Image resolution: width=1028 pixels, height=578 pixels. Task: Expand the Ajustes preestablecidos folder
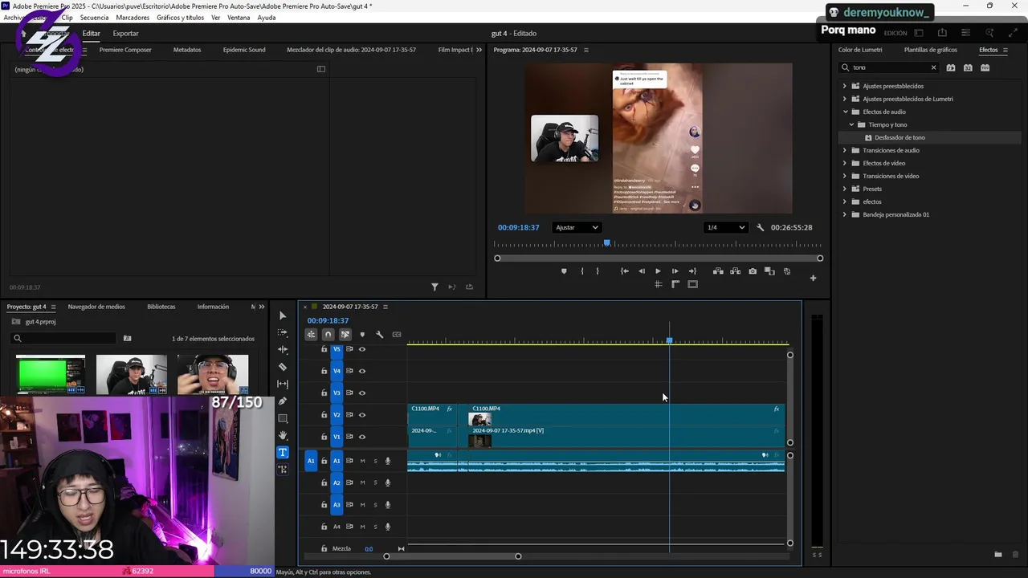845,86
